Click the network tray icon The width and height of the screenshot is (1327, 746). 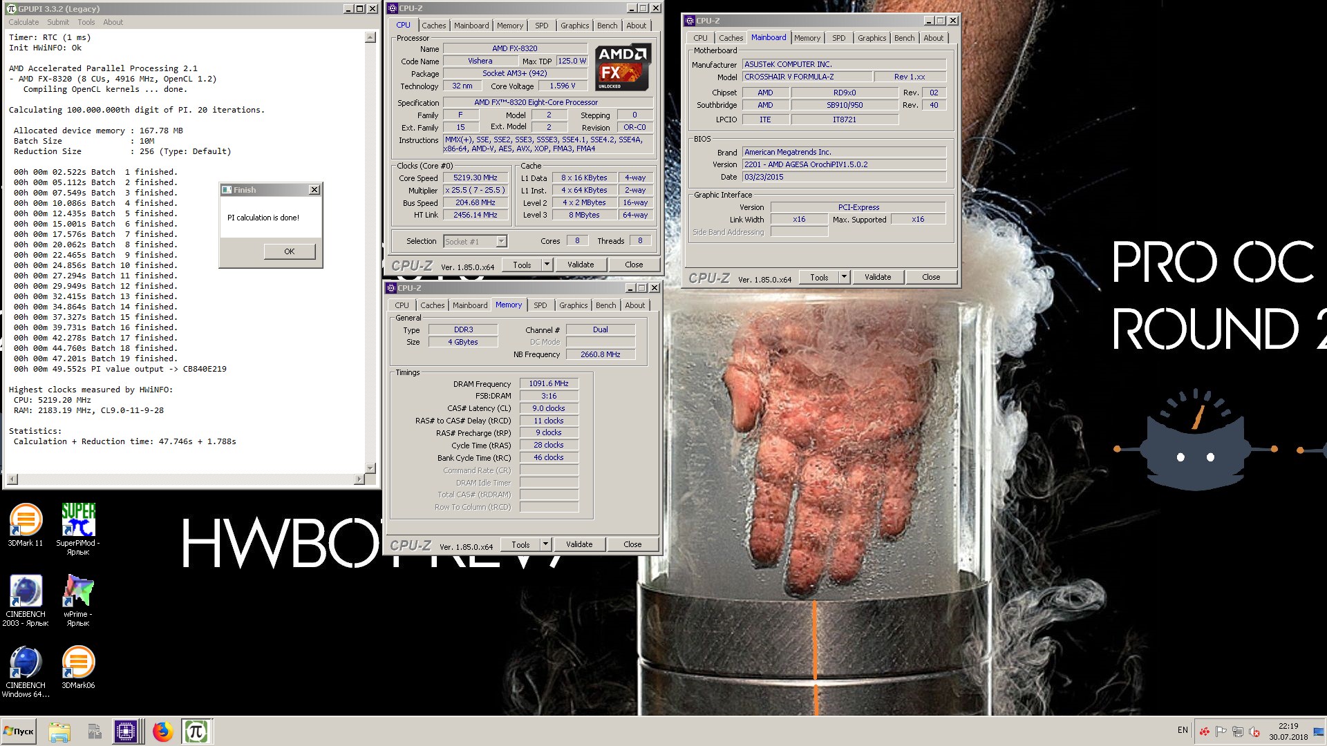pos(1237,731)
